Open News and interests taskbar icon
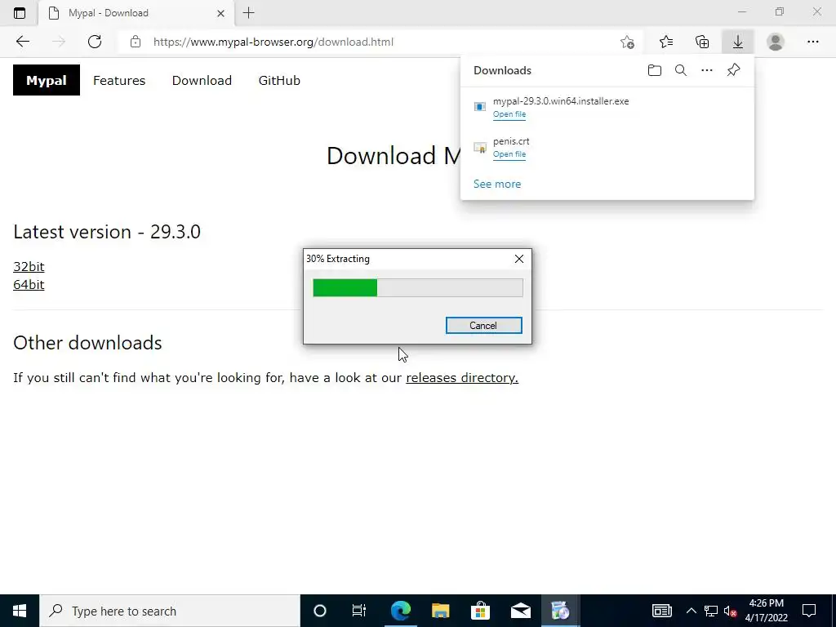 click(x=661, y=611)
